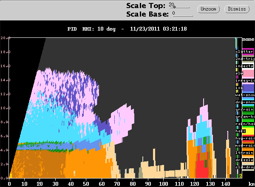Select the 'hail' legend label
This screenshot has height=187, width=255.
[241, 131]
